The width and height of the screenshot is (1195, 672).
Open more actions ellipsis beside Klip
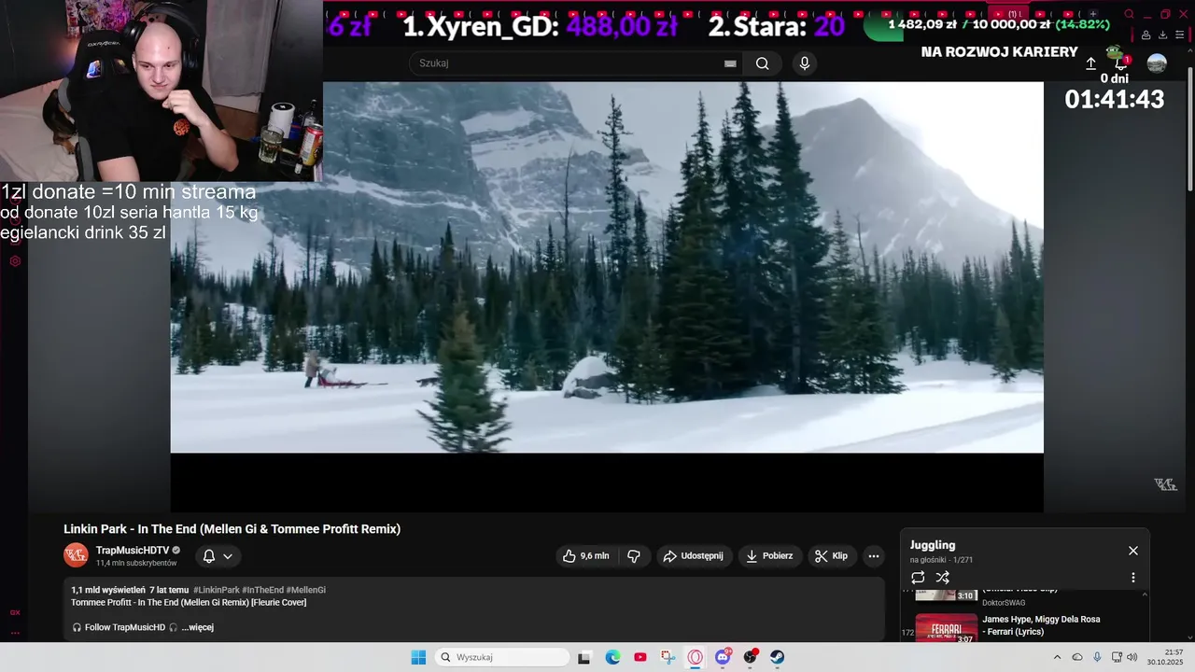point(874,556)
